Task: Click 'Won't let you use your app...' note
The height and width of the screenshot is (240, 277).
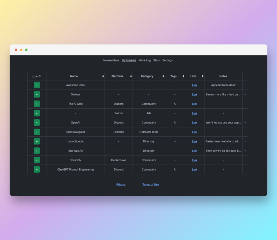Action: tap(223, 123)
